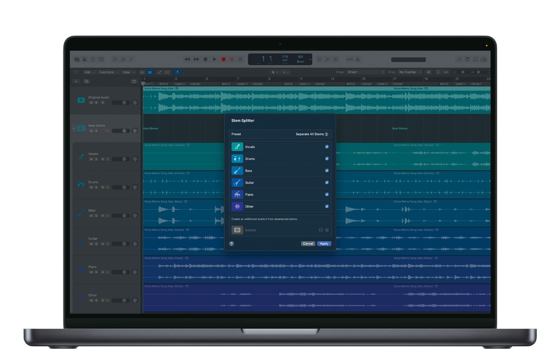This screenshot has height=360, width=548.
Task: Solo the Vocals track
Action: (96, 159)
